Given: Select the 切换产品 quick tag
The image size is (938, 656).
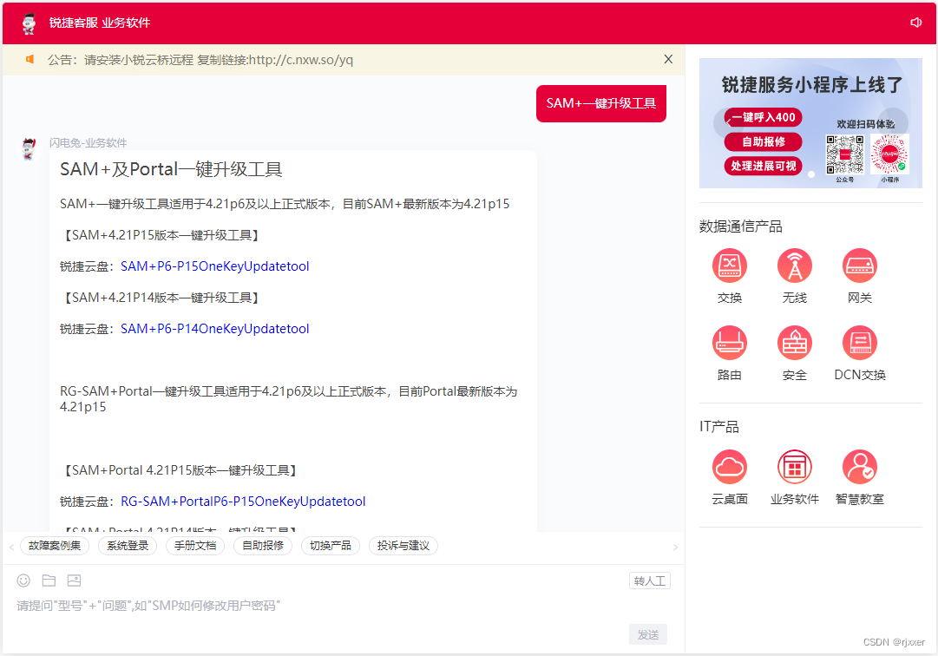Looking at the screenshot, I should click(331, 546).
